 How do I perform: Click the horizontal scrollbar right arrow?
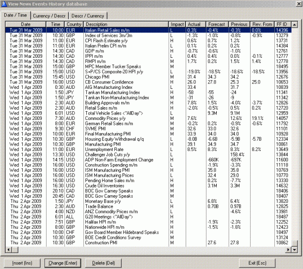pos(288,250)
